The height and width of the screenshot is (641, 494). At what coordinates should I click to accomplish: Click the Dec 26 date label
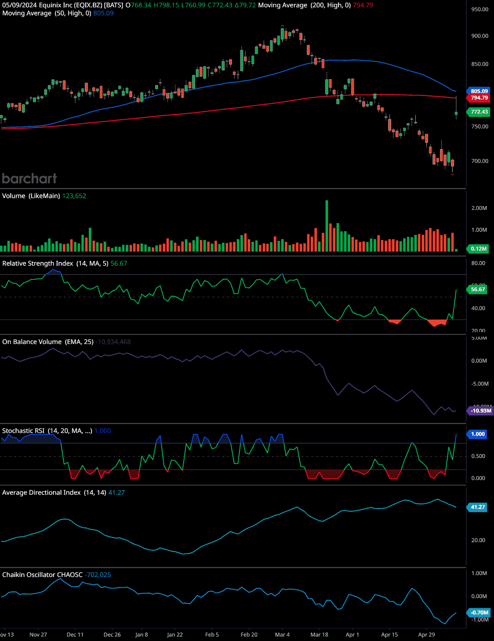pos(112,635)
